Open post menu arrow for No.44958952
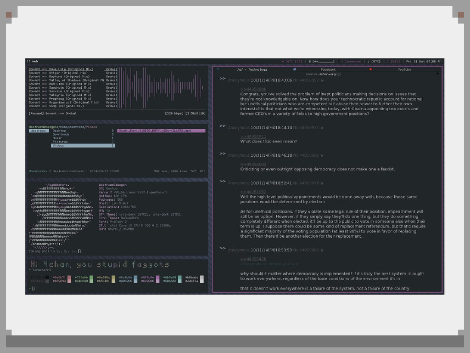Image resolution: width=470 pixels, height=353 pixels. click(x=322, y=80)
